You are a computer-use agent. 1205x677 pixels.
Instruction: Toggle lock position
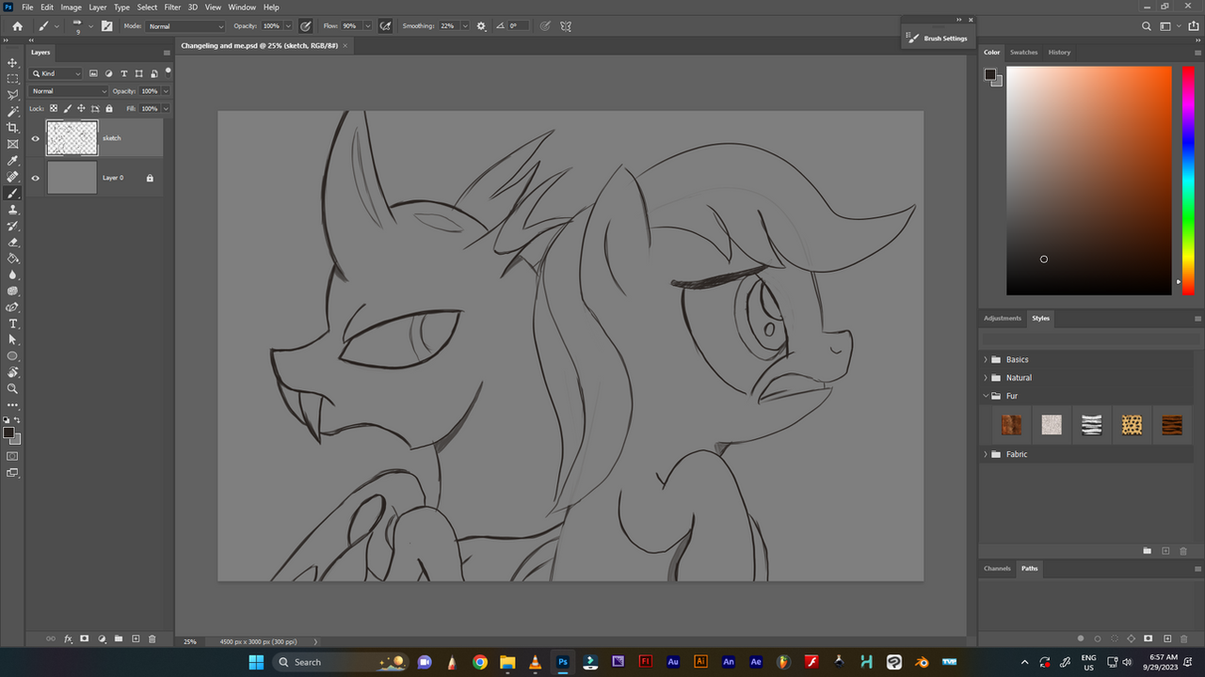(x=80, y=108)
